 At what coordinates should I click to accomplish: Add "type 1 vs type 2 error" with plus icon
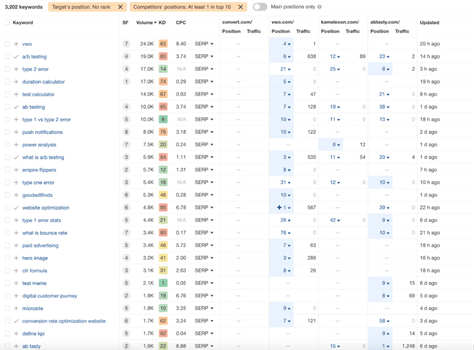click(x=16, y=119)
